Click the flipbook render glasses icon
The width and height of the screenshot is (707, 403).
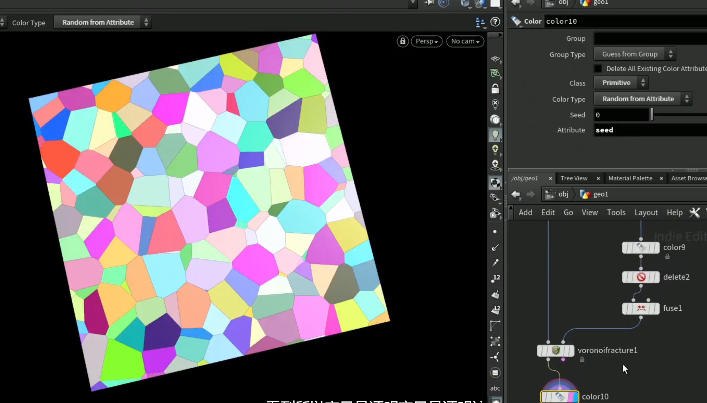495,213
